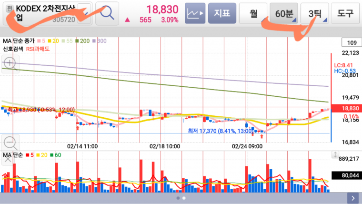
Task: Click the MA 단순 종가 legend label
Action: 19,41
